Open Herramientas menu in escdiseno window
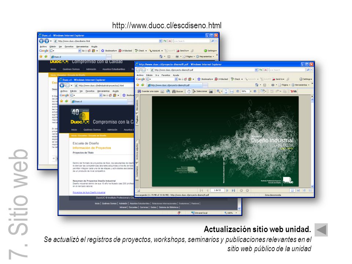 (x=82, y=47)
